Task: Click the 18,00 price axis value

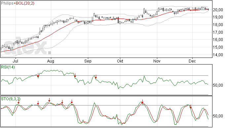Action: point(218,25)
